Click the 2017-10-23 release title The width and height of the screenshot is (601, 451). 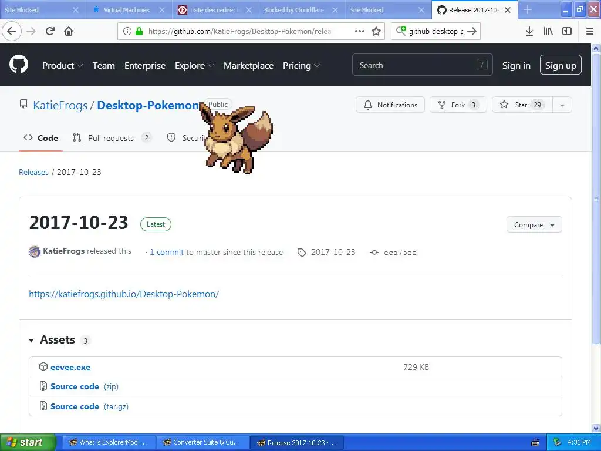pyautogui.click(x=79, y=223)
